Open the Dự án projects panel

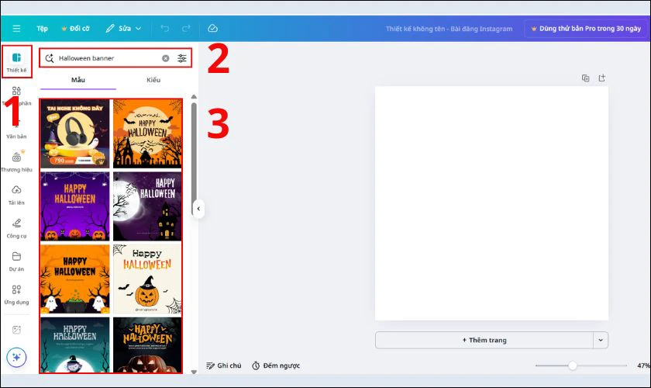[x=16, y=260]
